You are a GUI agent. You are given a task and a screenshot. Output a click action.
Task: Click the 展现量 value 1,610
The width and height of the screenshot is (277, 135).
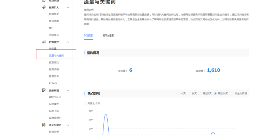(213, 70)
